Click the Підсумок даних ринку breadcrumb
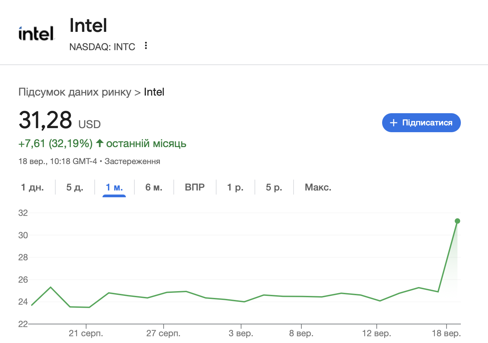Image resolution: width=488 pixels, height=343 pixels. [x=75, y=92]
